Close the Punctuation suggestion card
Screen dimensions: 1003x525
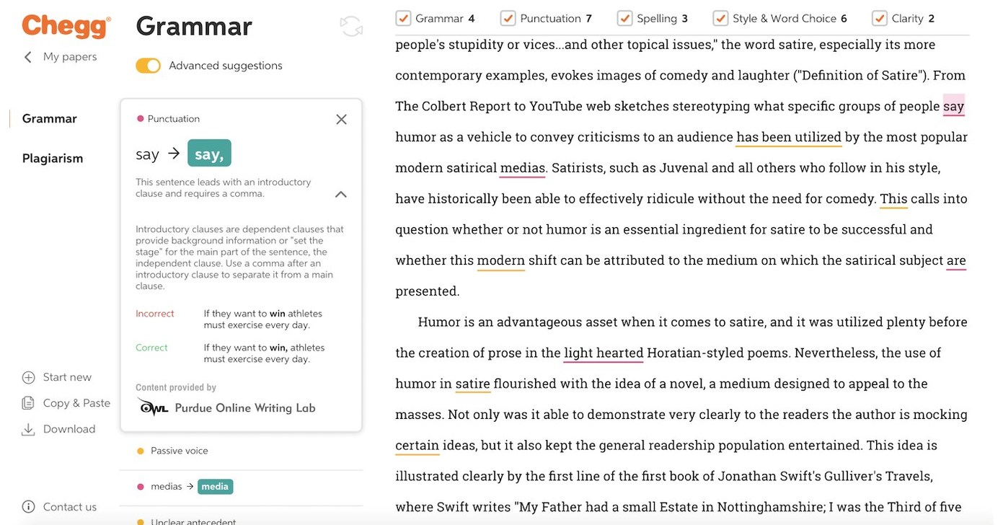[342, 119]
